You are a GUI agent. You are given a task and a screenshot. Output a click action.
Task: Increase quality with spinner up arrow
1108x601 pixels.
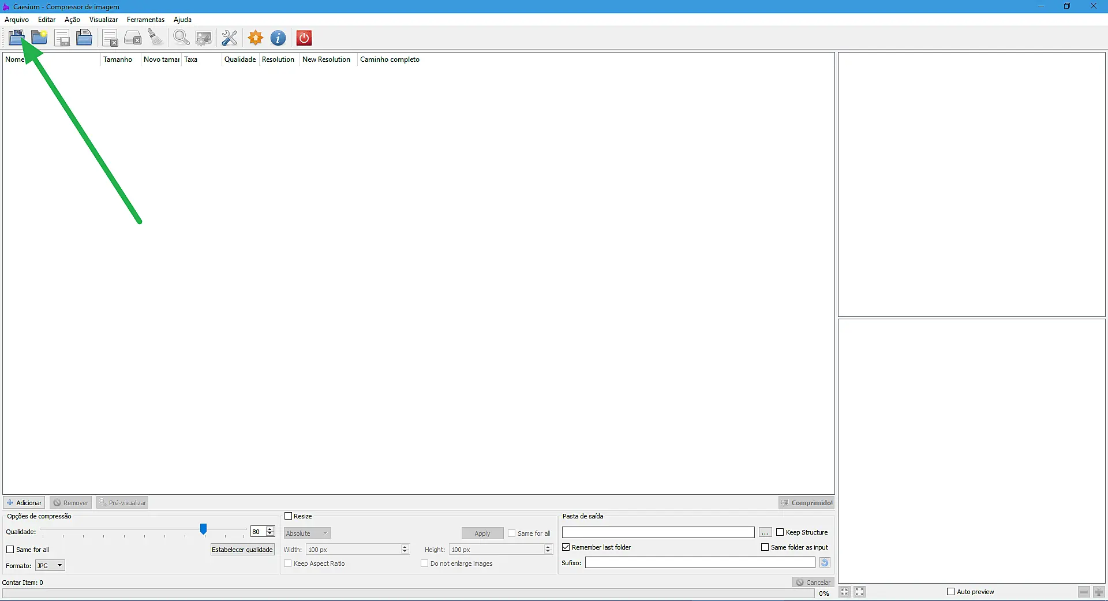tap(270, 529)
